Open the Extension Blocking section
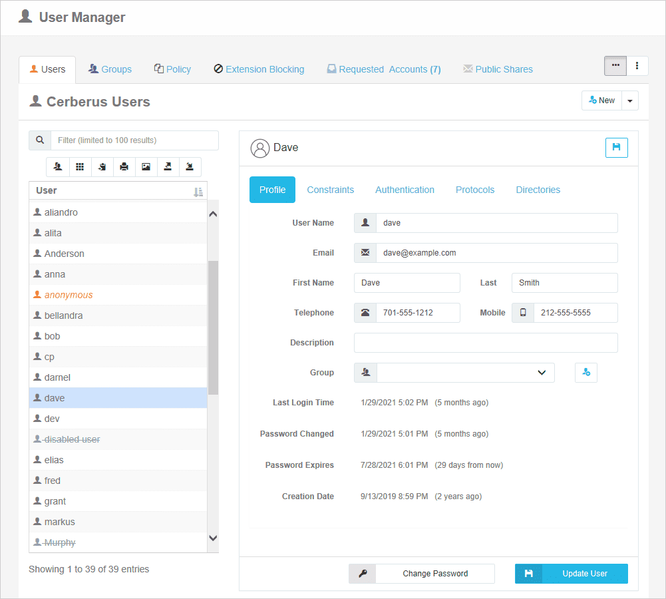This screenshot has height=599, width=666. click(x=259, y=69)
